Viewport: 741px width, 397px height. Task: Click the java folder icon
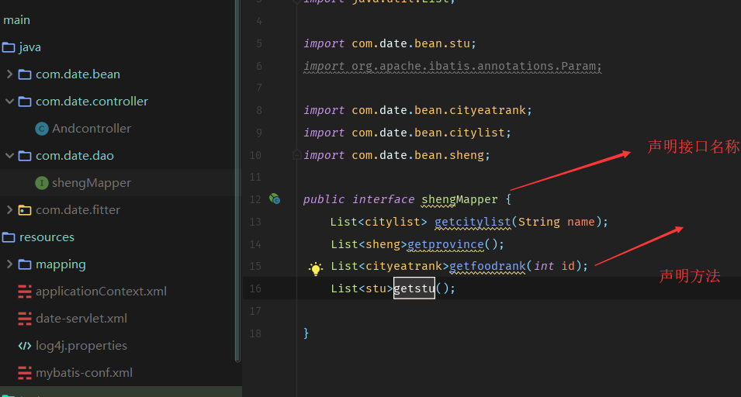coord(9,47)
